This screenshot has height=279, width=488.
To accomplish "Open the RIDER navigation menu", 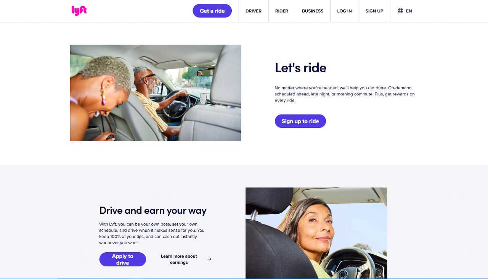I will point(282,11).
